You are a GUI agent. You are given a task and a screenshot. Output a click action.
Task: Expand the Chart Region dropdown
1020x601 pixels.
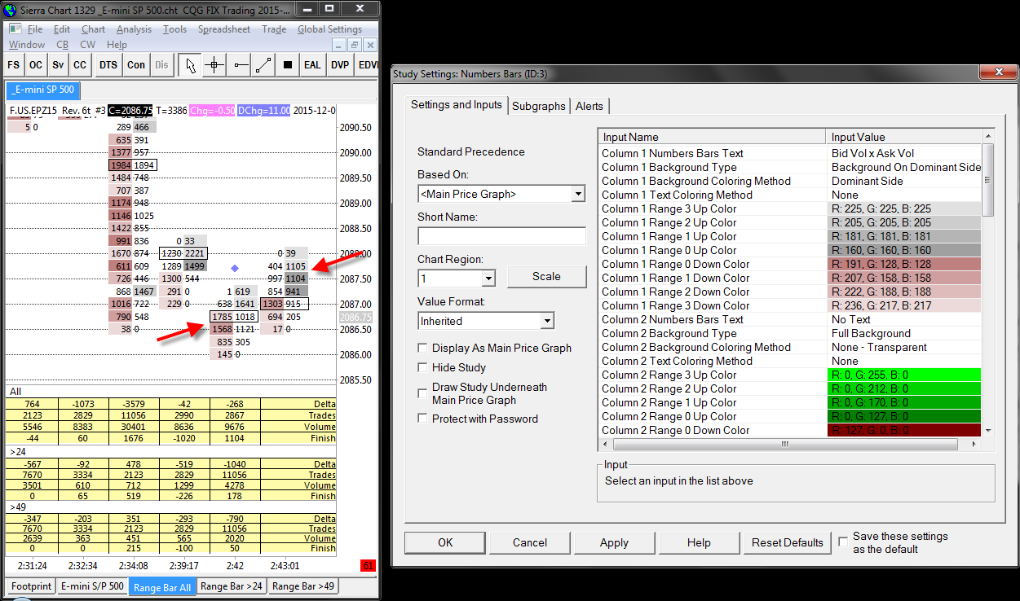pyautogui.click(x=488, y=279)
